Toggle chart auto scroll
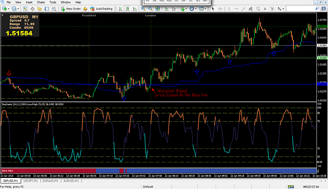 tap(166, 9)
